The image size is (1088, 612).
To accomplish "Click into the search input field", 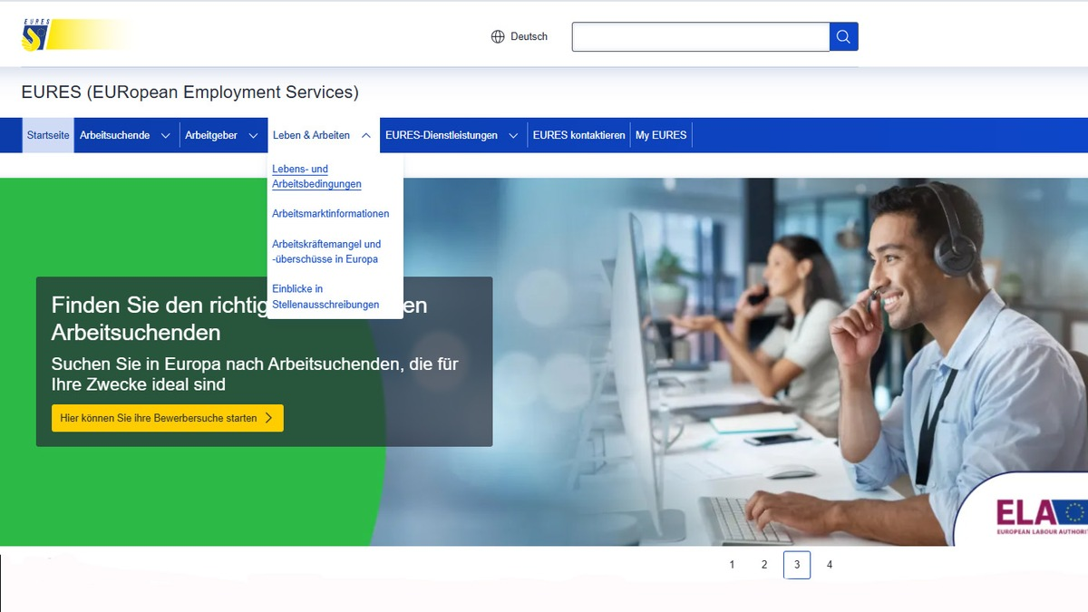I will tap(698, 36).
